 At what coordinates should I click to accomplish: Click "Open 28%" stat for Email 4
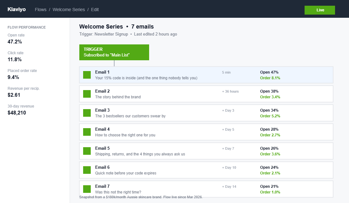point(269,129)
